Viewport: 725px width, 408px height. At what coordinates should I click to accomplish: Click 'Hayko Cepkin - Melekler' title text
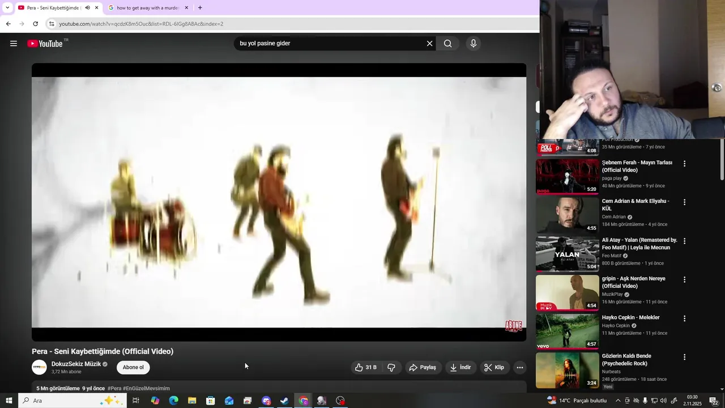[630, 317]
